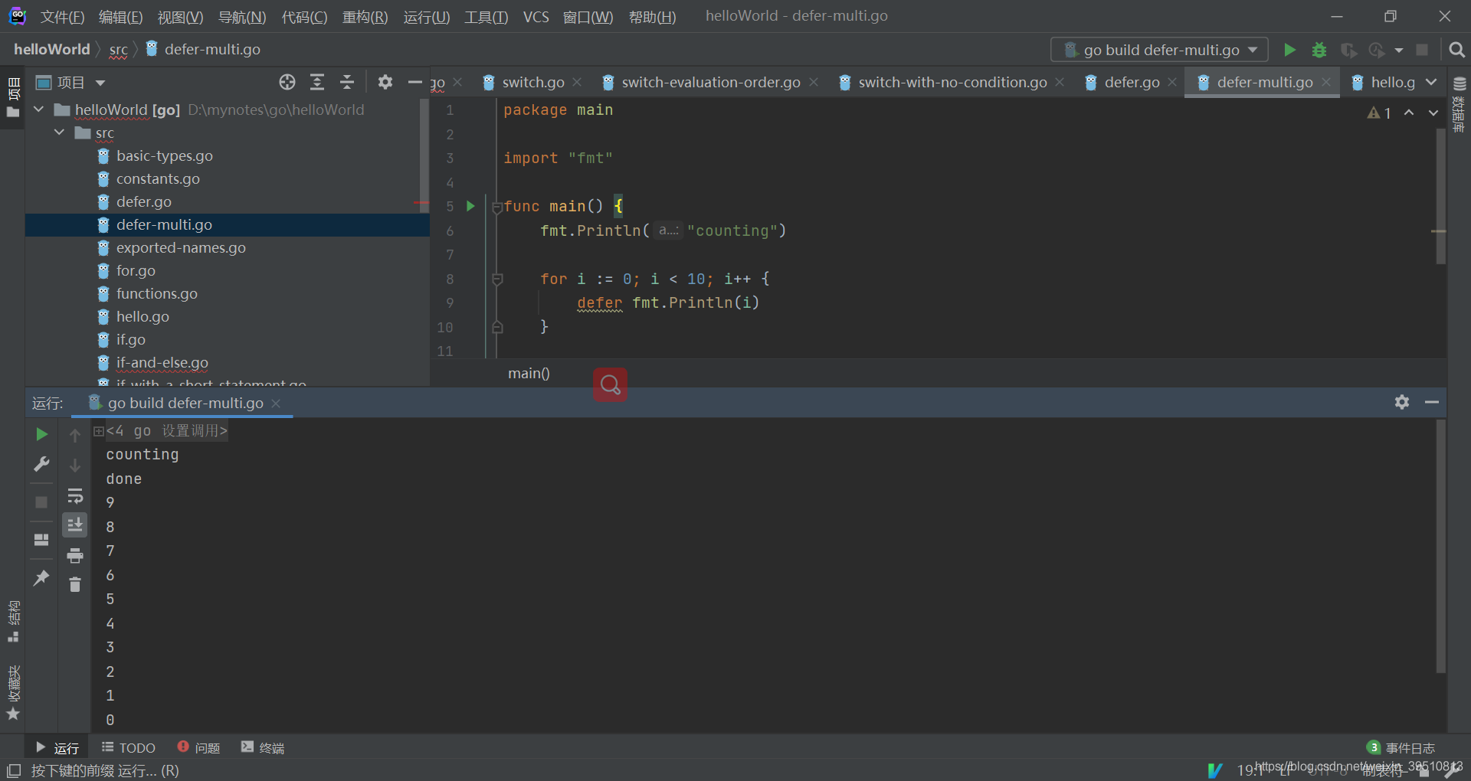Open the 终端 terminal tool window
Screen dimensions: 1471x781
[263, 747]
